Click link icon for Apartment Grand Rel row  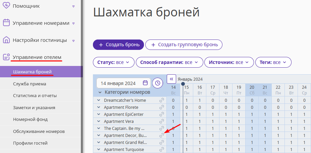point(162,142)
